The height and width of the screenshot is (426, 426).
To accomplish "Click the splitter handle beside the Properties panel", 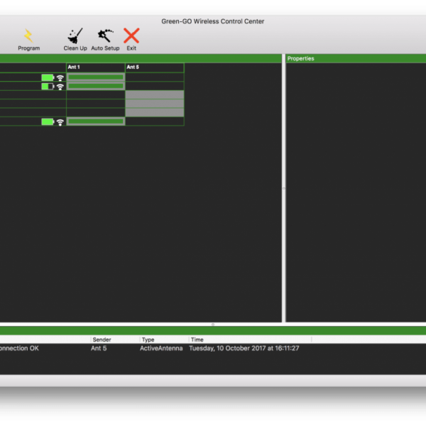I will pyautogui.click(x=283, y=188).
